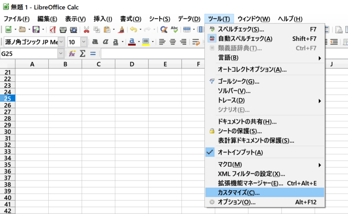Open the font size dropdown
This screenshot has height=214, width=348.
[x=84, y=42]
